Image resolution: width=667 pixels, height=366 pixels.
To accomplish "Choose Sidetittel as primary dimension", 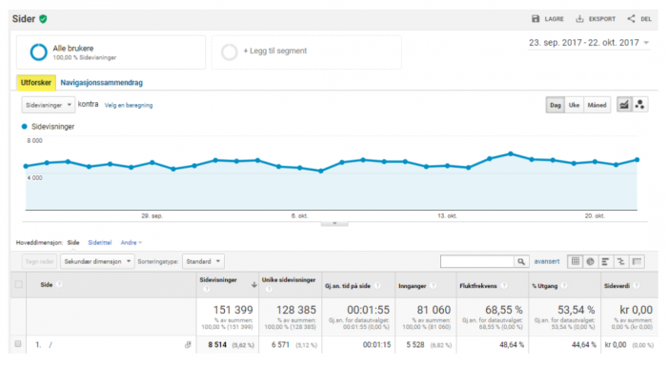I will pyautogui.click(x=99, y=243).
